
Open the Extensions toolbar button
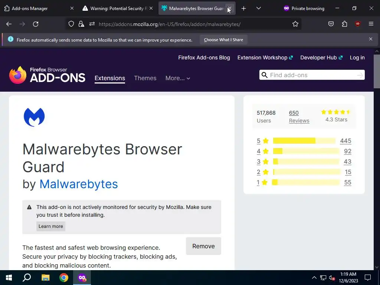pyautogui.click(x=344, y=24)
